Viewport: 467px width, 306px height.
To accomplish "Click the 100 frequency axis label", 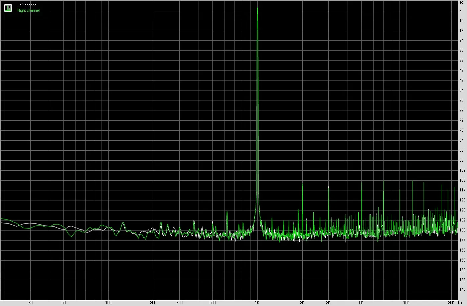I will [108, 303].
